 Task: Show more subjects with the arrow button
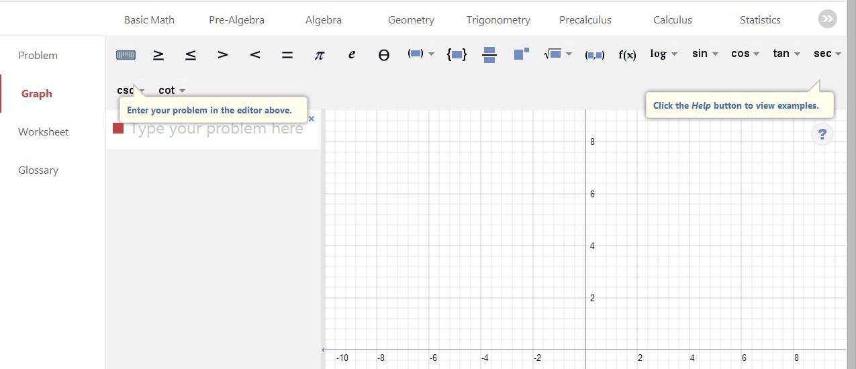827,19
